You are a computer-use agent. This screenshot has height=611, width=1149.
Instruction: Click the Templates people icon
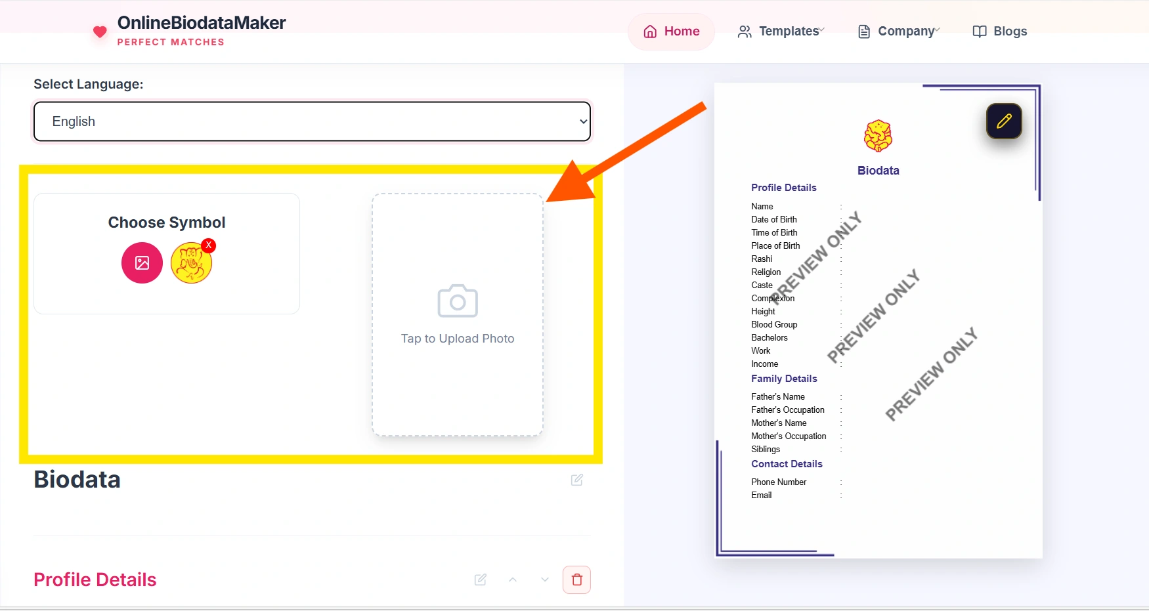(x=744, y=31)
